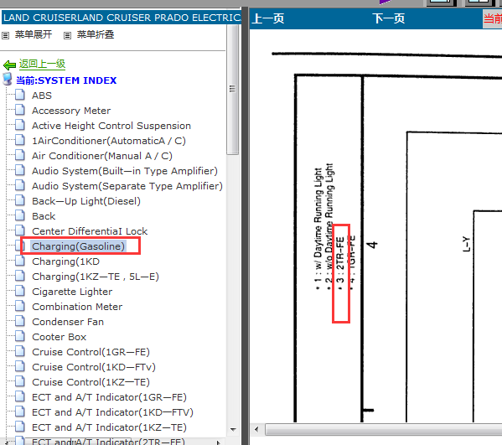Open ECT and A/T Indicator(1KD—FTV)
Viewport: 502px width, 445px height.
112,412
